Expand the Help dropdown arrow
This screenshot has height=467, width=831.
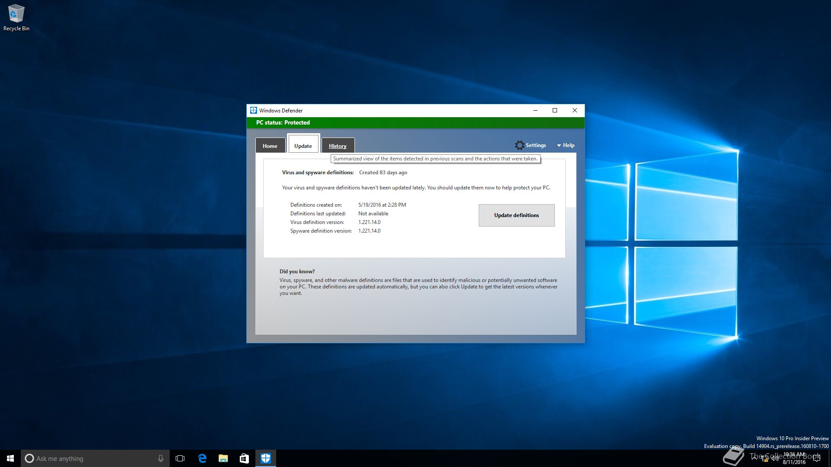(559, 146)
